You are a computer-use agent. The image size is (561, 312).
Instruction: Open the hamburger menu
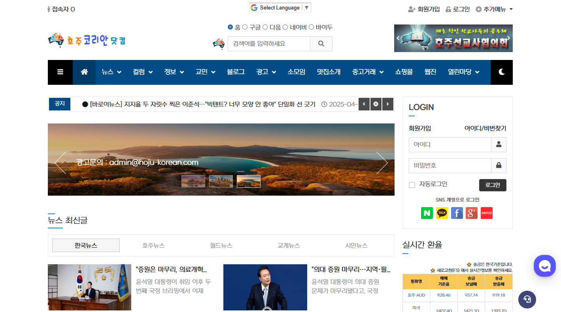pos(60,73)
